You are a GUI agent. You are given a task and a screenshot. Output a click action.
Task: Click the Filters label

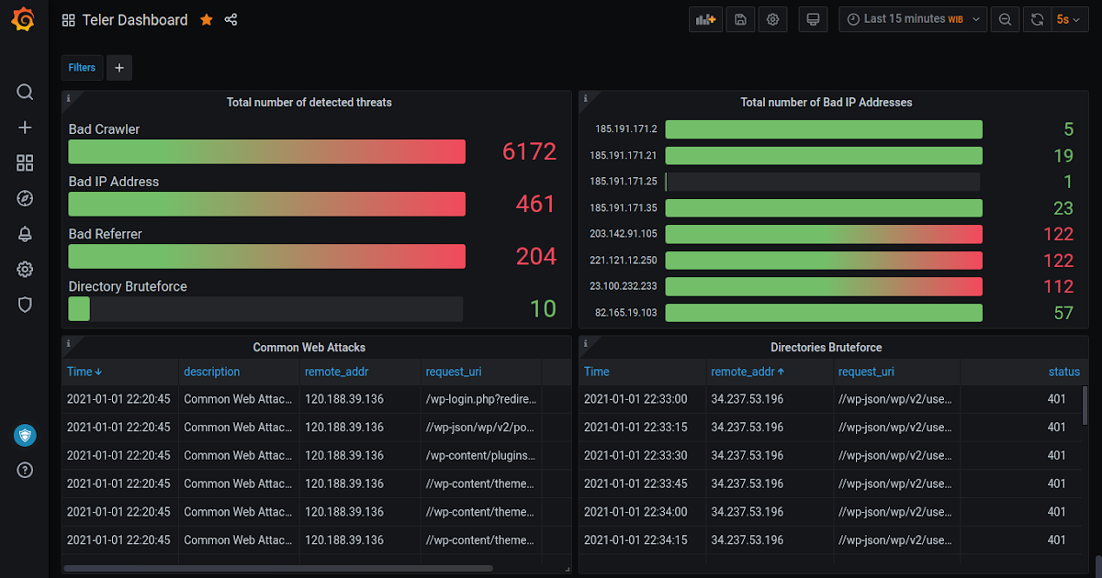(82, 68)
